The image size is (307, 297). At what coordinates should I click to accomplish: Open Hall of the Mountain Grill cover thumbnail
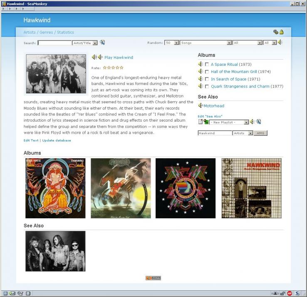121,188
